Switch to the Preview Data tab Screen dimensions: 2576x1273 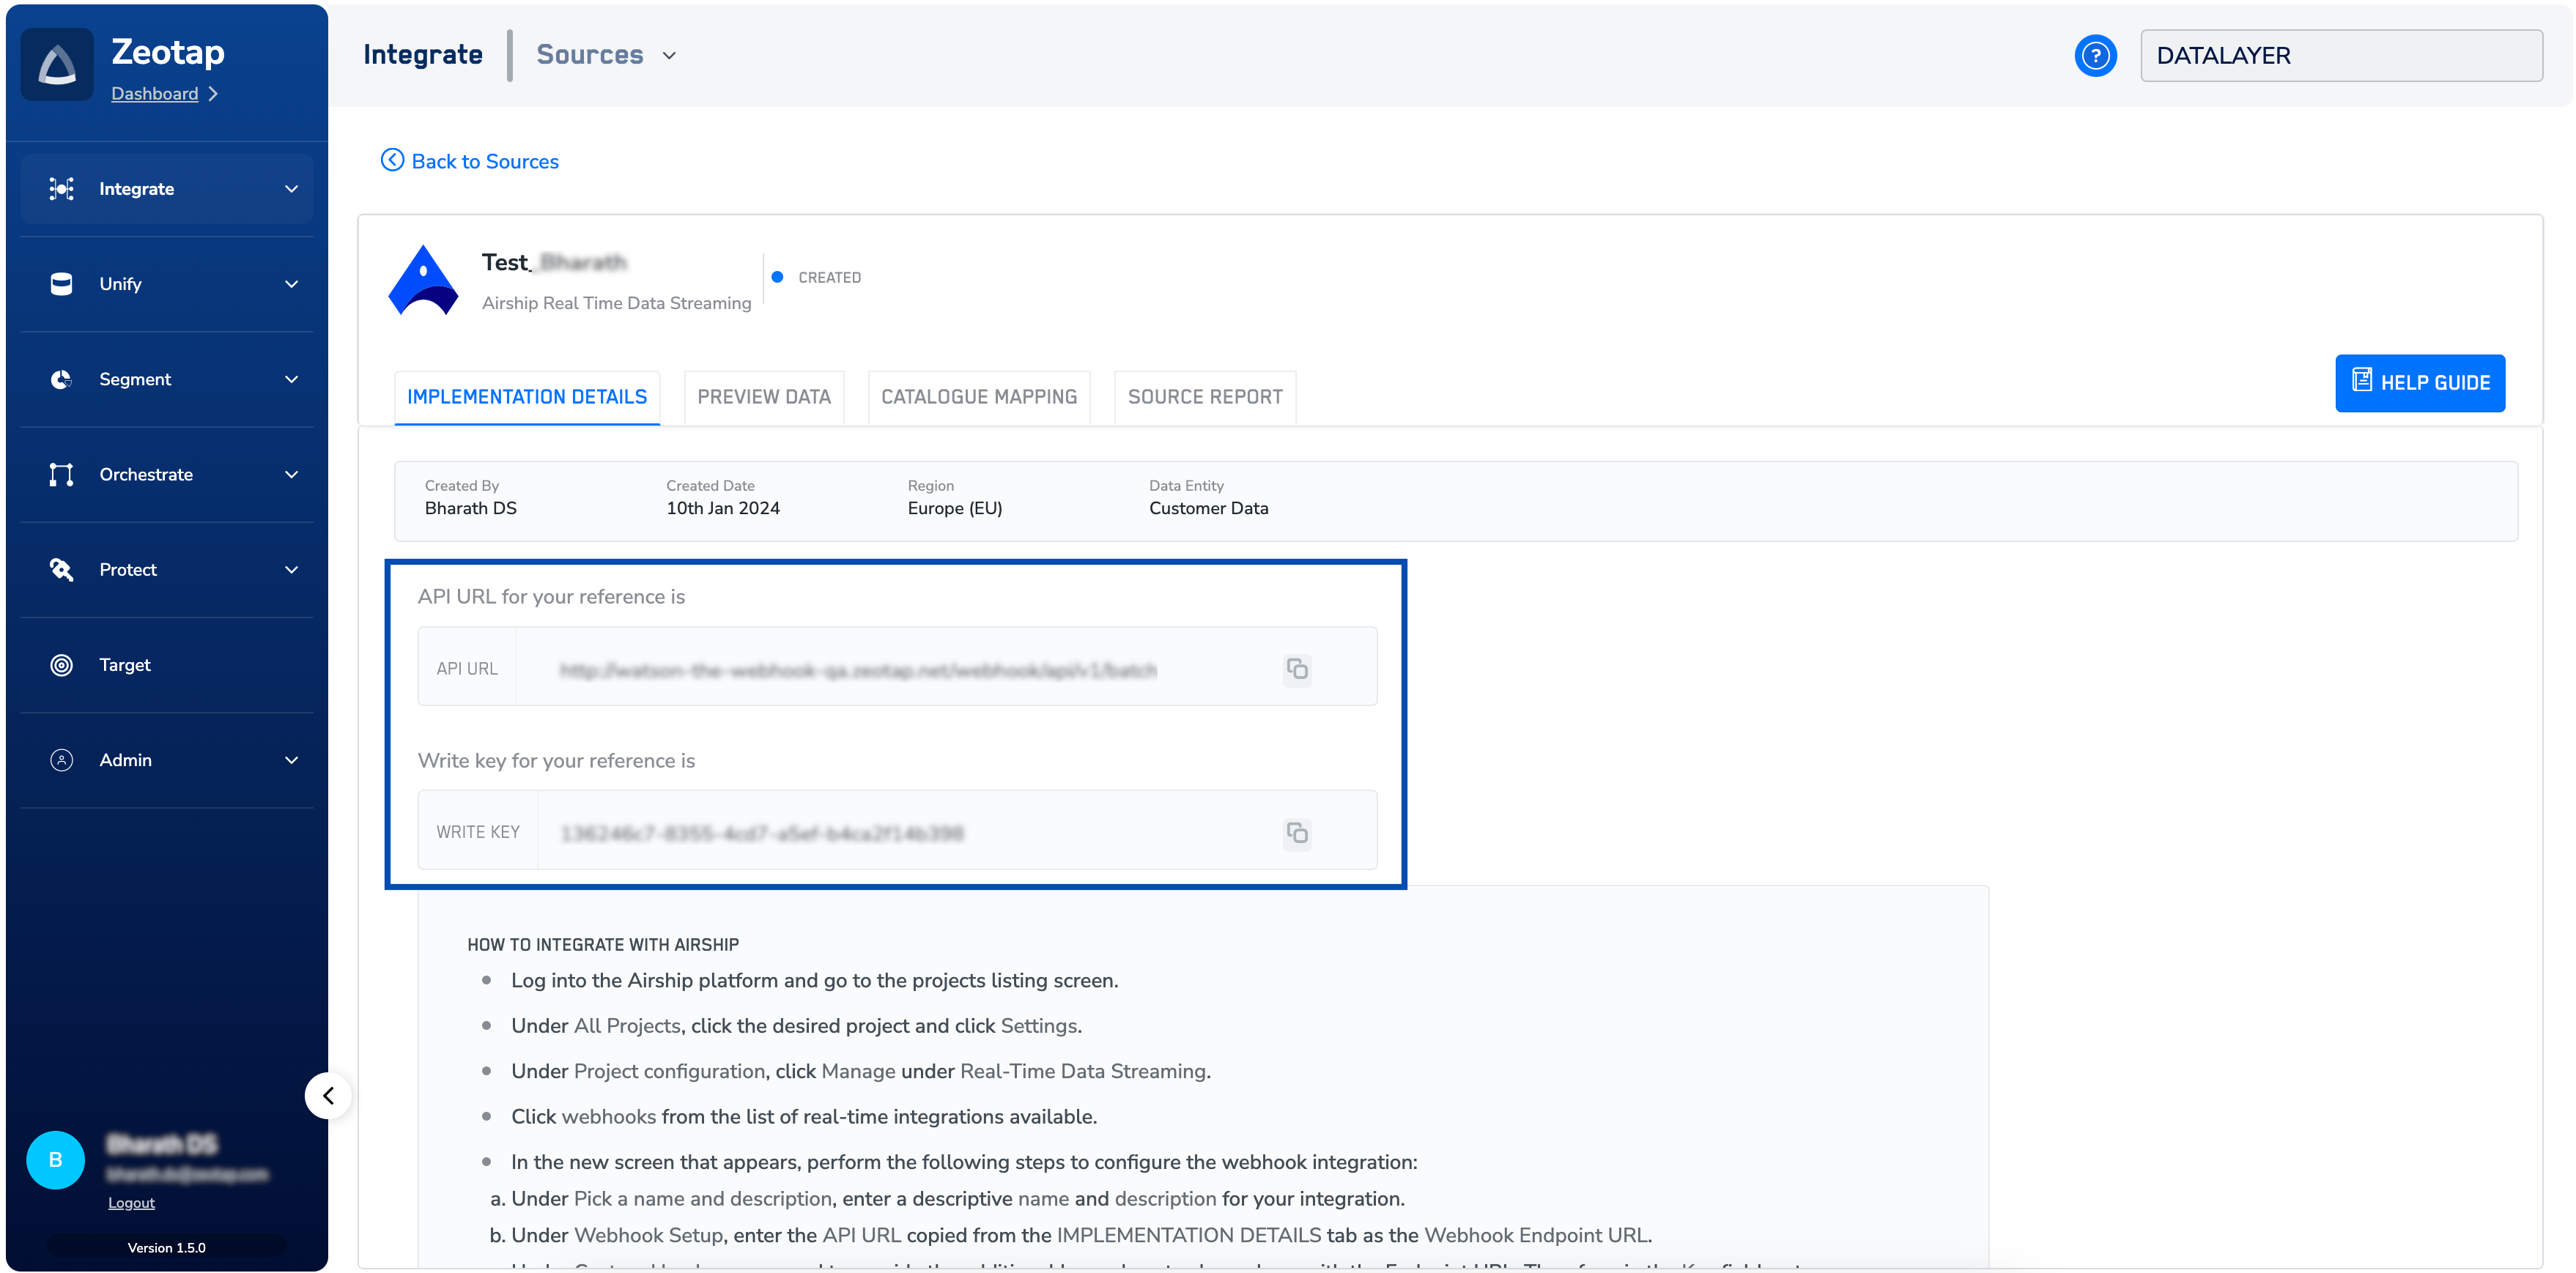click(x=764, y=397)
